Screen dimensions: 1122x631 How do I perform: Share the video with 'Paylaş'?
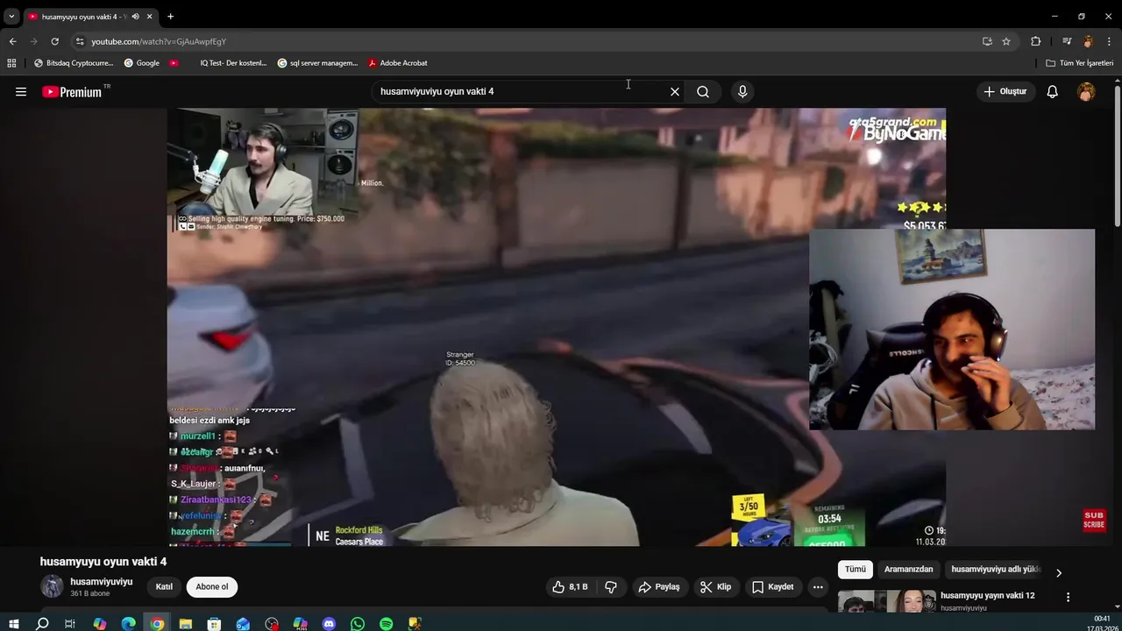pos(659,587)
